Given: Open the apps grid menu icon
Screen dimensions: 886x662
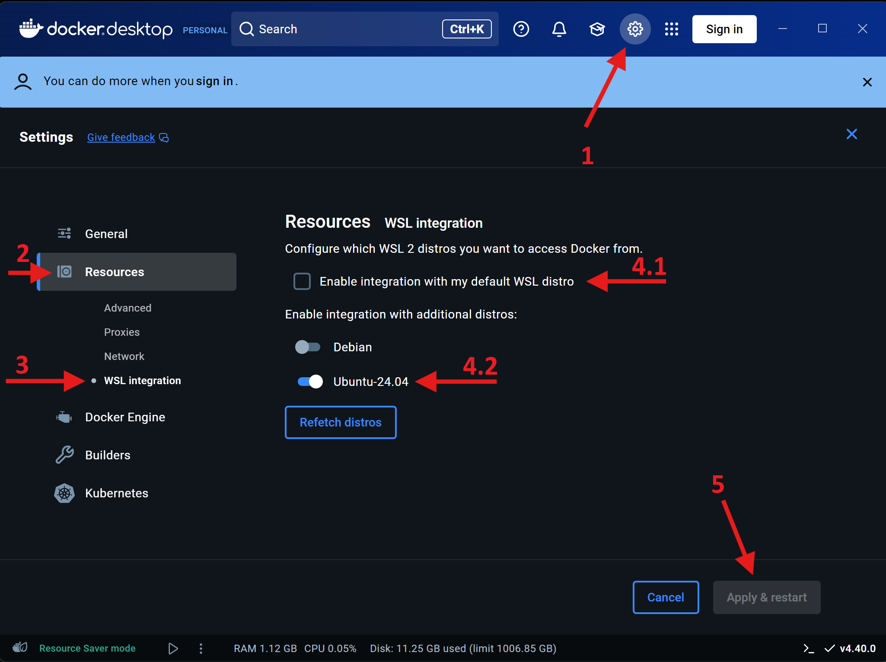Looking at the screenshot, I should 672,29.
